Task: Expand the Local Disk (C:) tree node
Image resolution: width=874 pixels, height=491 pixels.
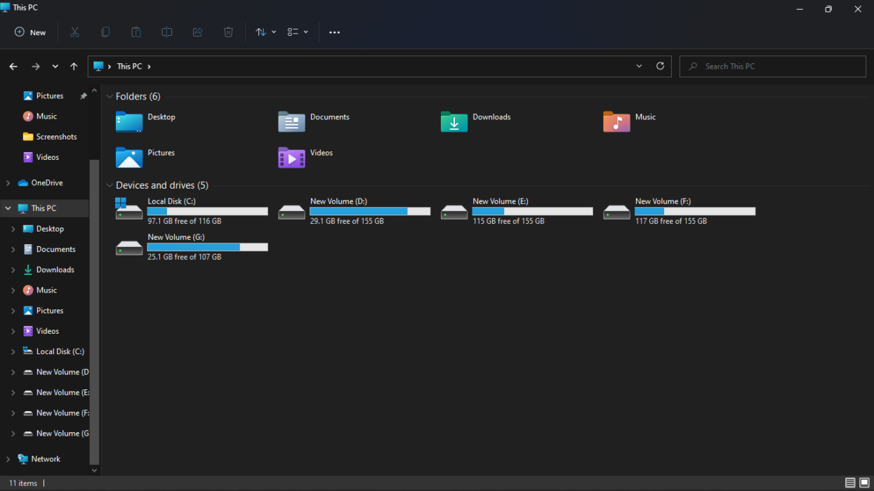Action: 13,351
